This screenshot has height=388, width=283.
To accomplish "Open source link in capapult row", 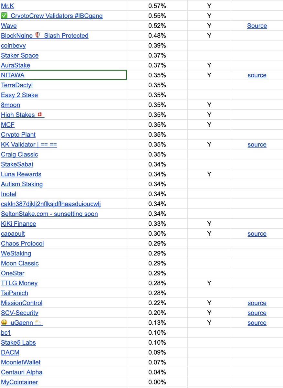I will tap(257, 234).
